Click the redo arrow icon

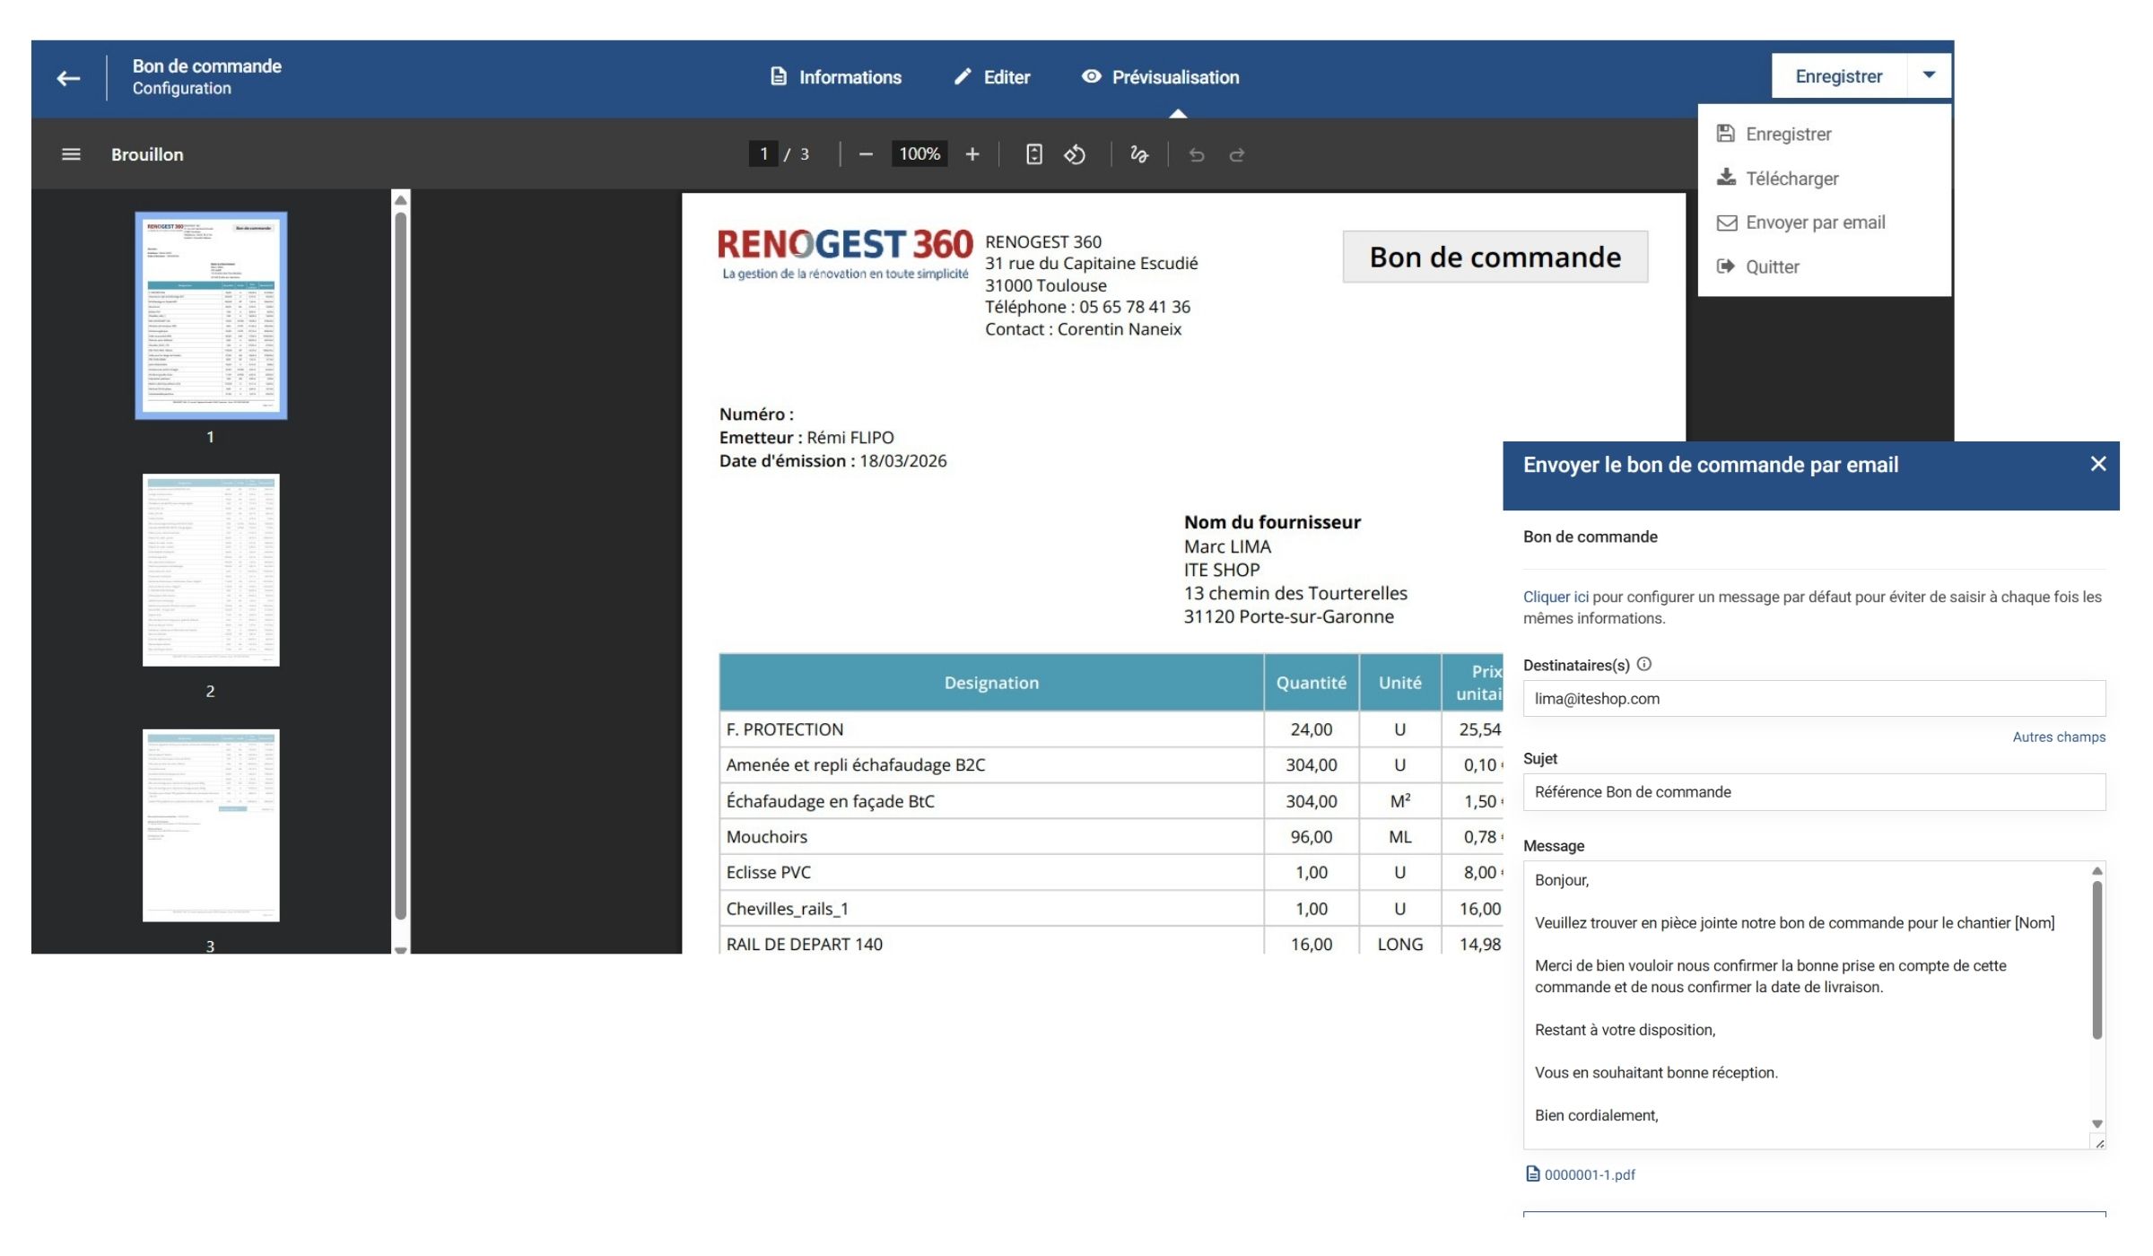click(x=1237, y=154)
